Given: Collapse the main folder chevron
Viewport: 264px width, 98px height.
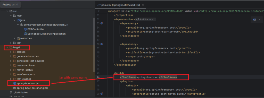Looking at the screenshot, I should tap(11, 16).
